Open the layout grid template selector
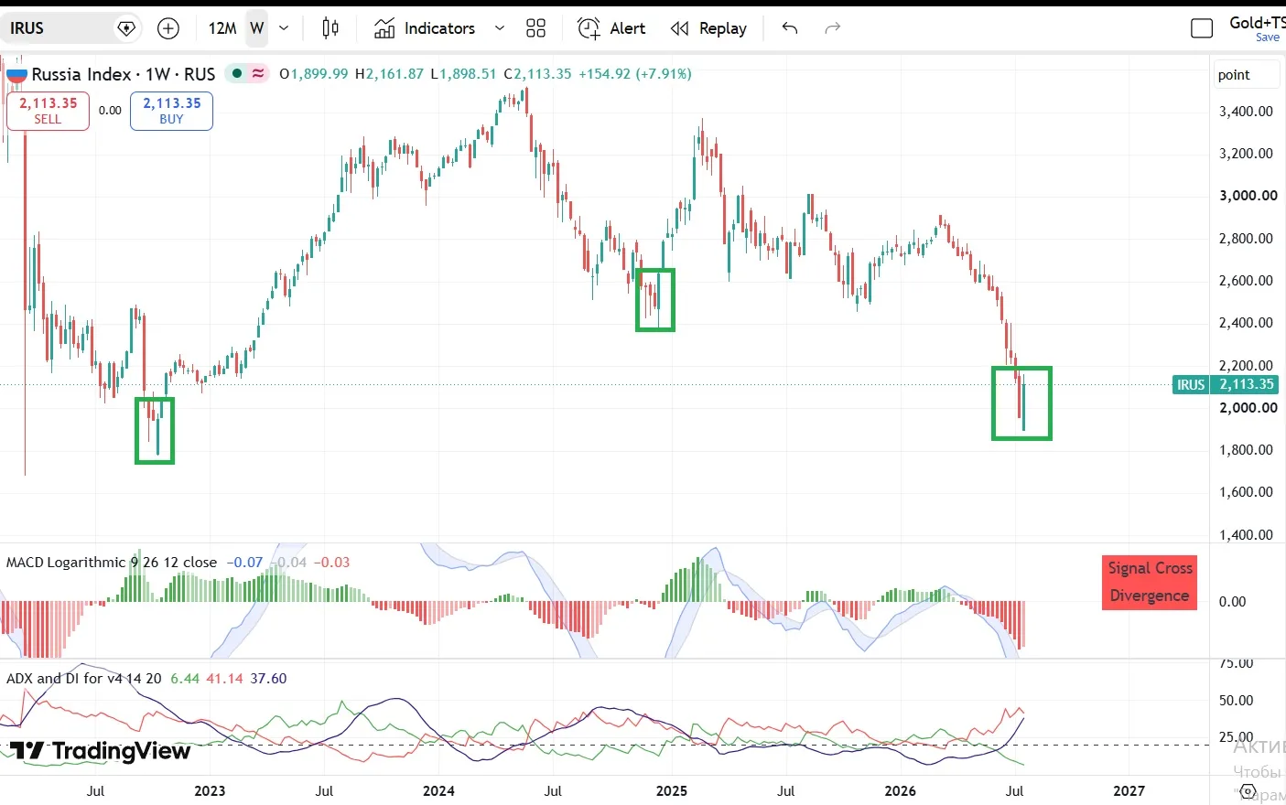This screenshot has width=1286, height=805. click(536, 28)
